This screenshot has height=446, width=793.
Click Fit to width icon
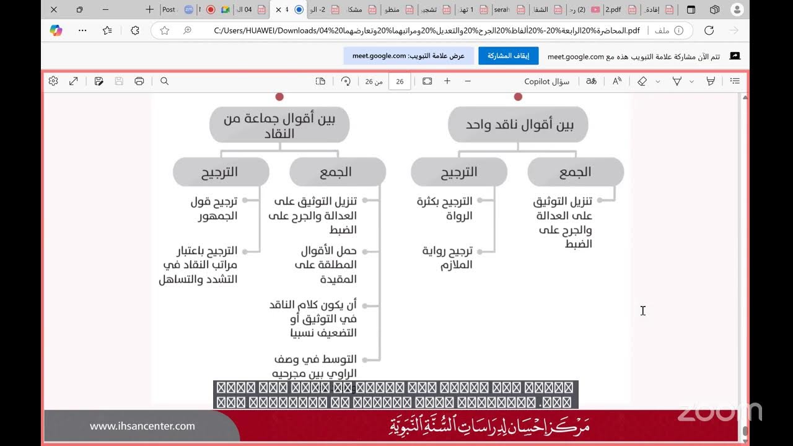(427, 81)
